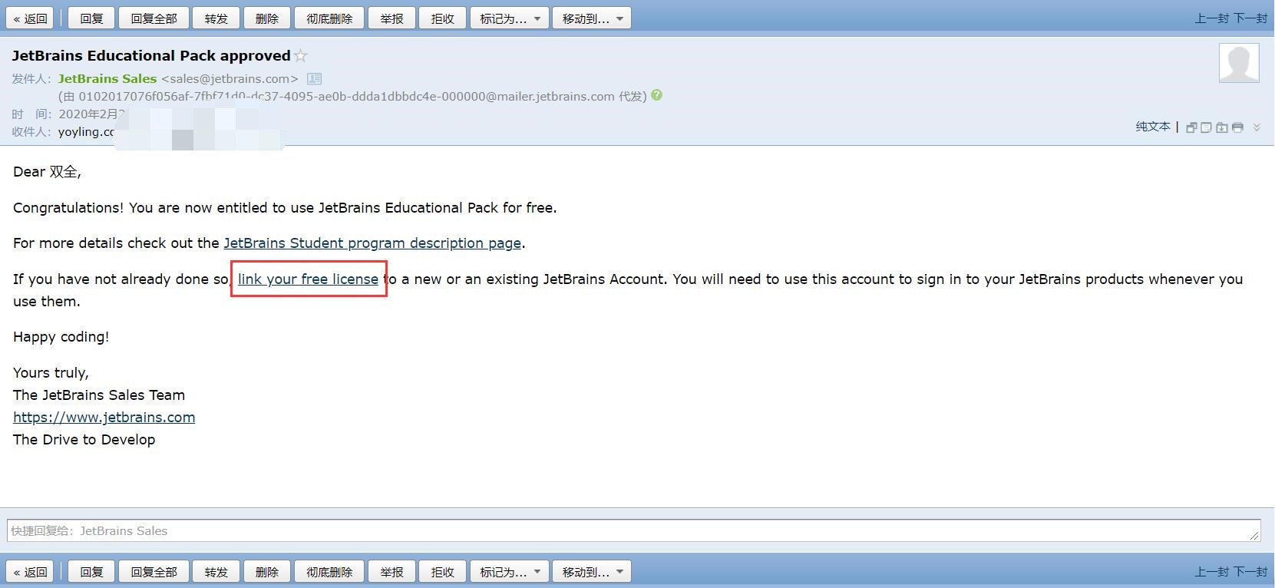Click bottom 彻底删除 button
Viewport: 1275px width, 588px height.
pyautogui.click(x=329, y=572)
